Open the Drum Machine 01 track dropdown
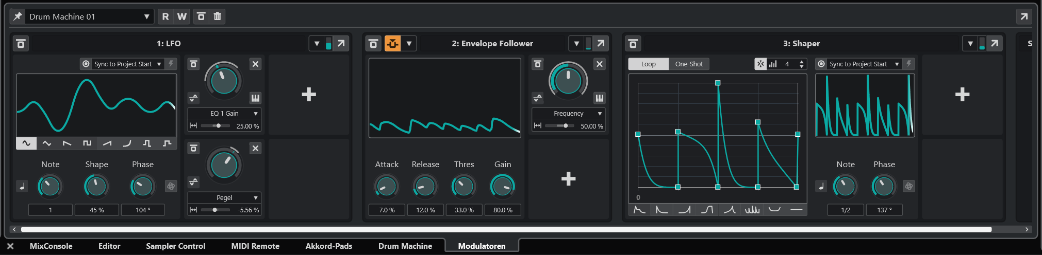 click(x=90, y=16)
